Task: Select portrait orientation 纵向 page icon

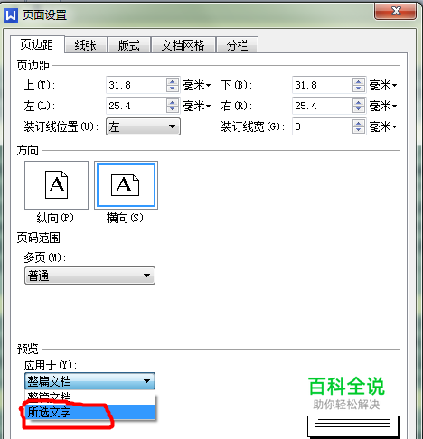Action: [56, 185]
